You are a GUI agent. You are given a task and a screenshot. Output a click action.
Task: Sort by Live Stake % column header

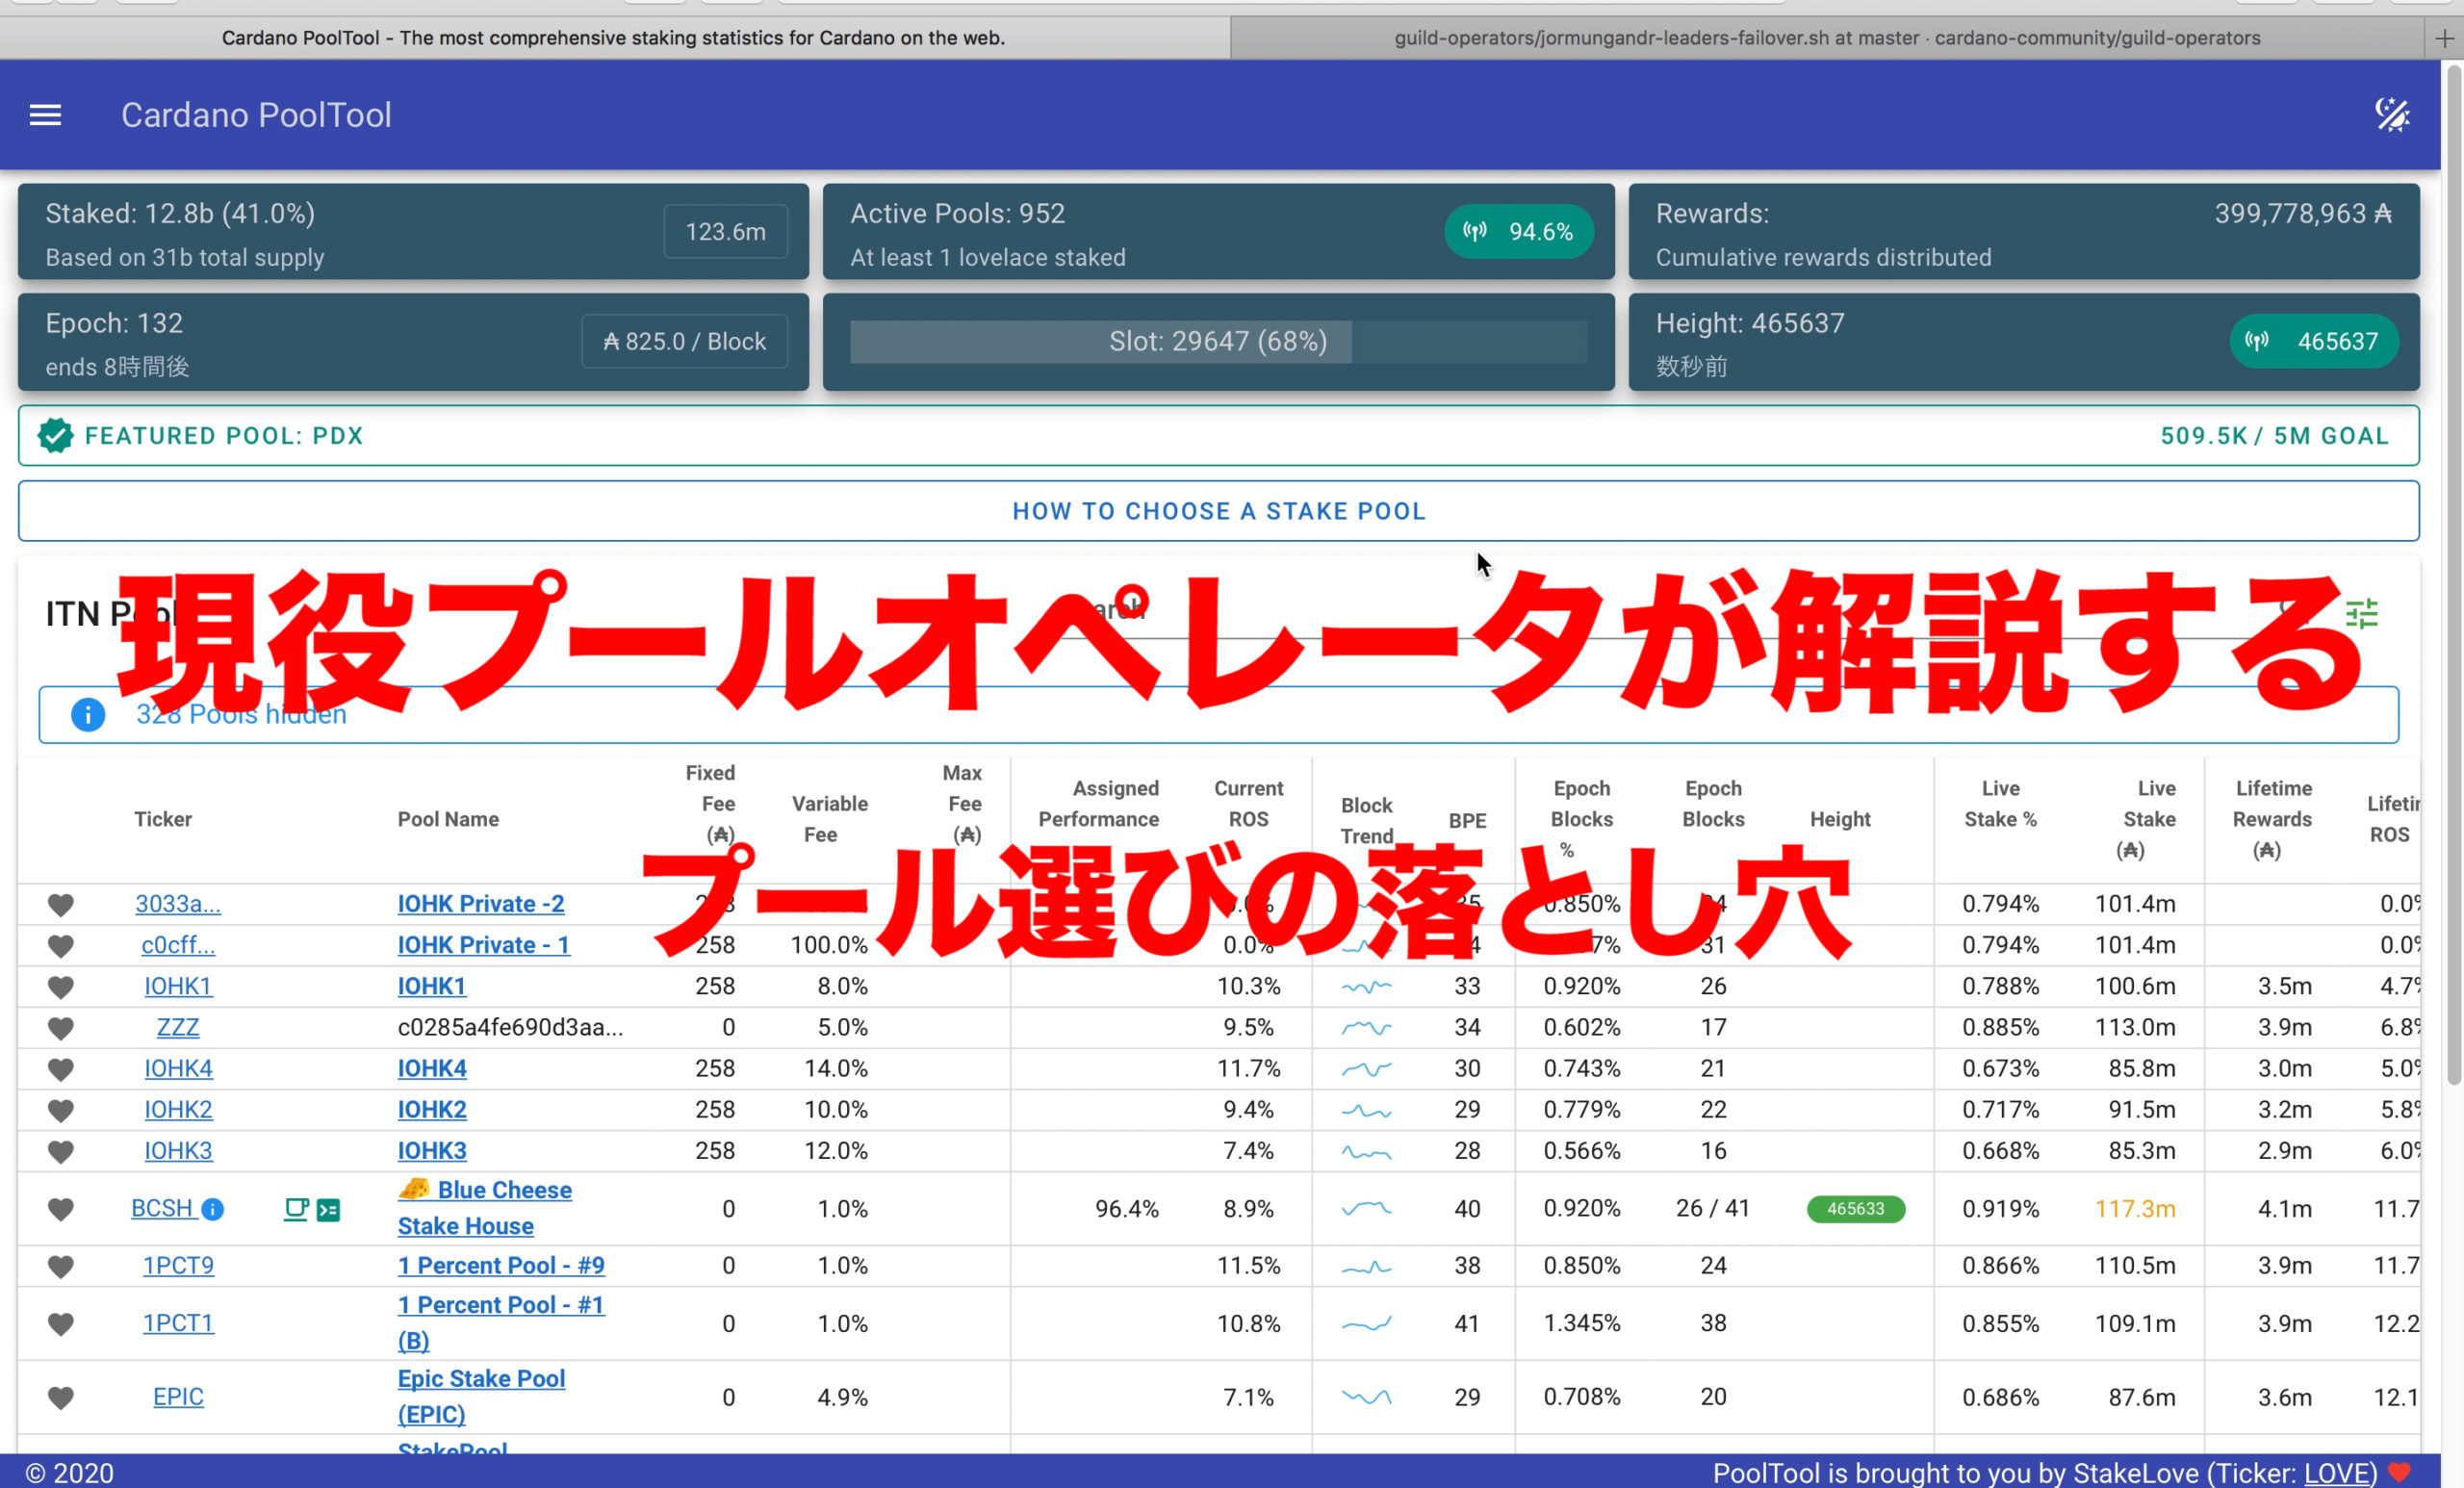[x=1999, y=803]
